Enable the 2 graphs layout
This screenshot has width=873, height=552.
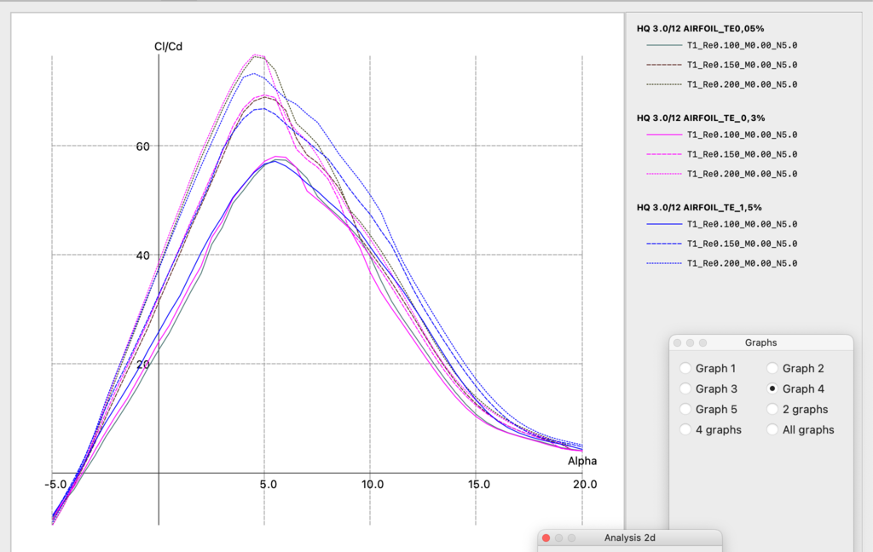772,410
